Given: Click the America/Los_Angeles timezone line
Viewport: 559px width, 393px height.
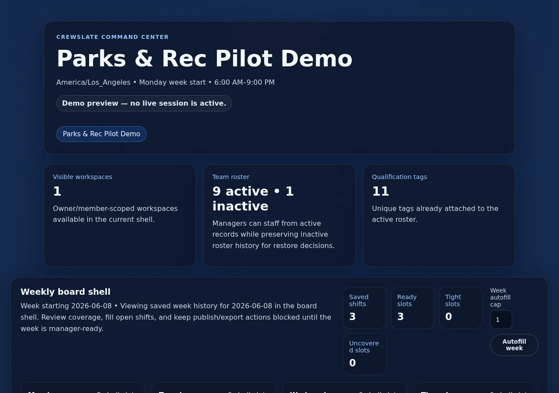Looking at the screenshot, I should click(x=166, y=83).
